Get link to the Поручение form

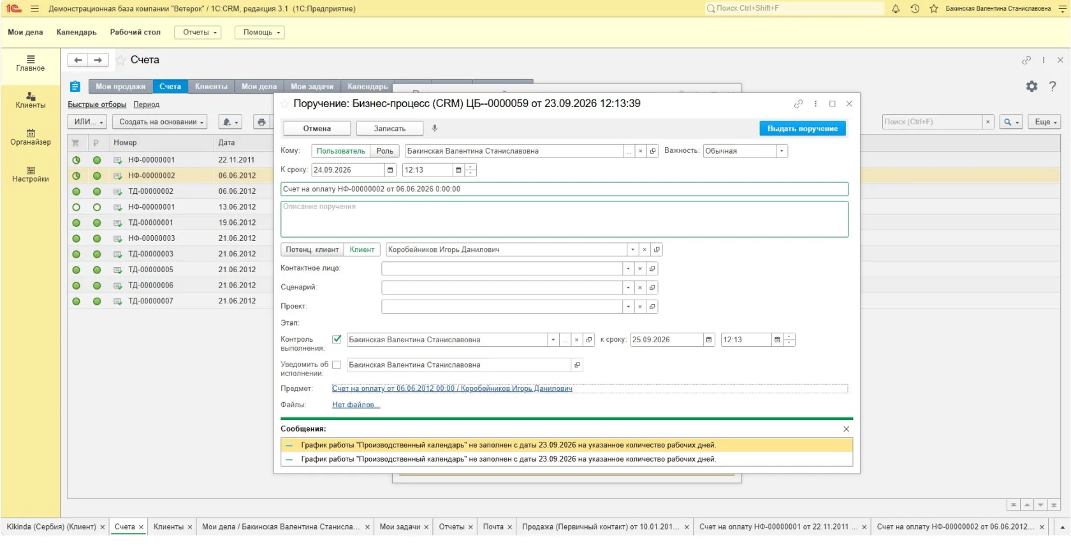(x=798, y=104)
